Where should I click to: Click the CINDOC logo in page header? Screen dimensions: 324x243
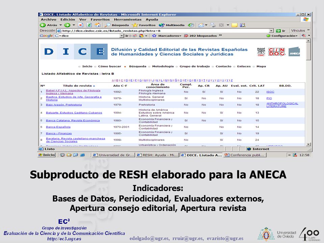pyautogui.click(x=277, y=52)
